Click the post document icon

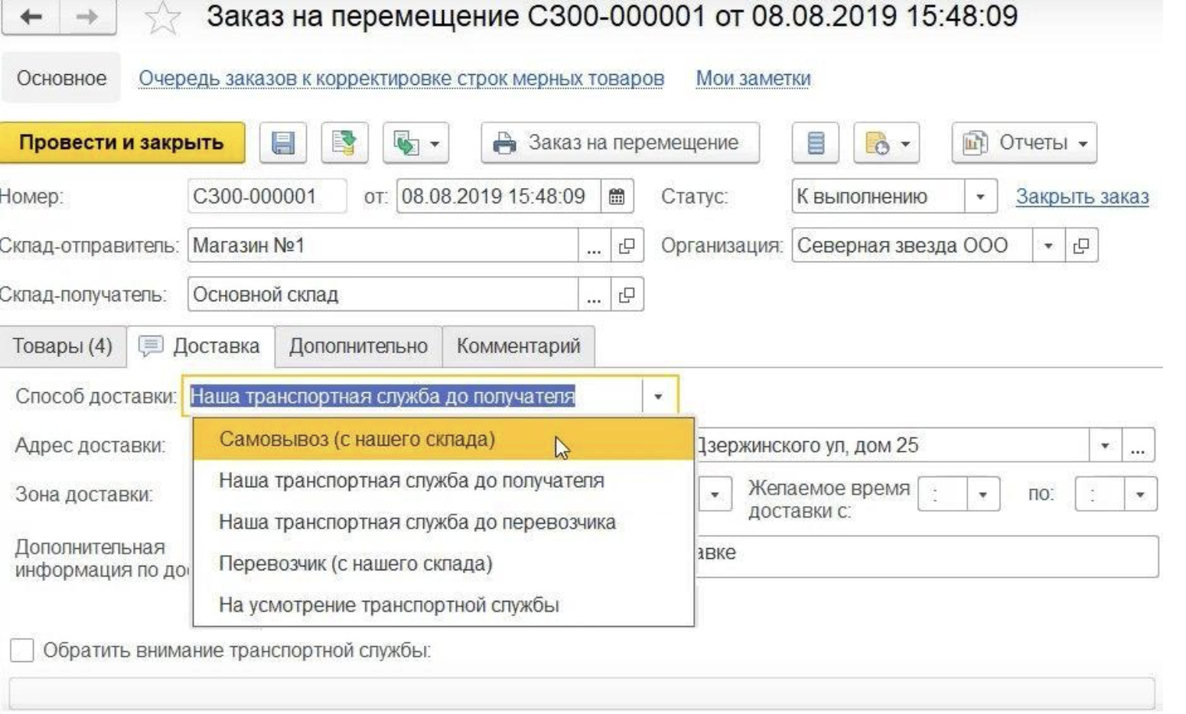pyautogui.click(x=344, y=143)
